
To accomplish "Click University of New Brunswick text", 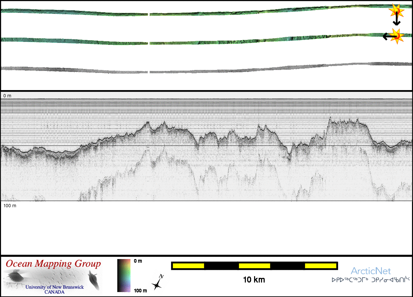I will 55,287.
